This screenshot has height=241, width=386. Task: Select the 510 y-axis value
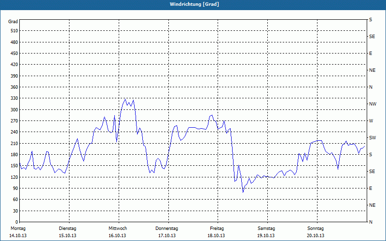click(x=14, y=31)
